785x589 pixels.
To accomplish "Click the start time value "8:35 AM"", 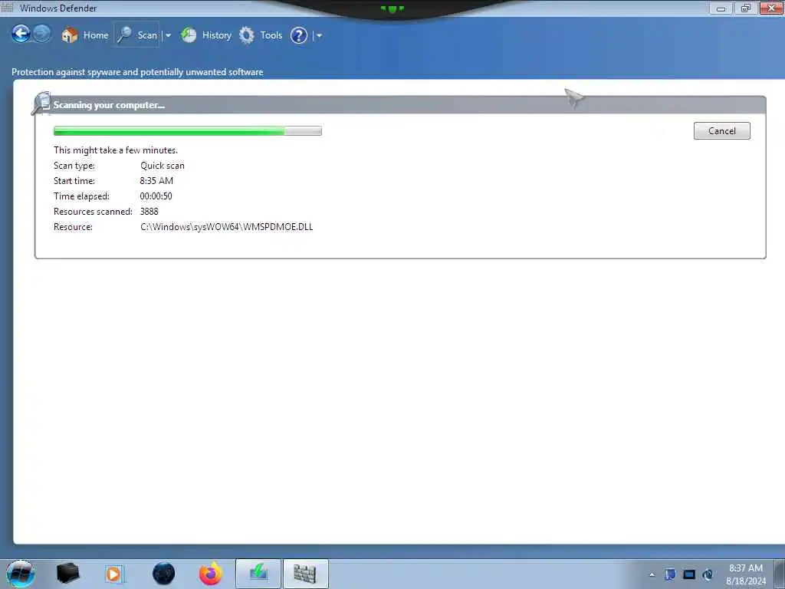I will (156, 181).
